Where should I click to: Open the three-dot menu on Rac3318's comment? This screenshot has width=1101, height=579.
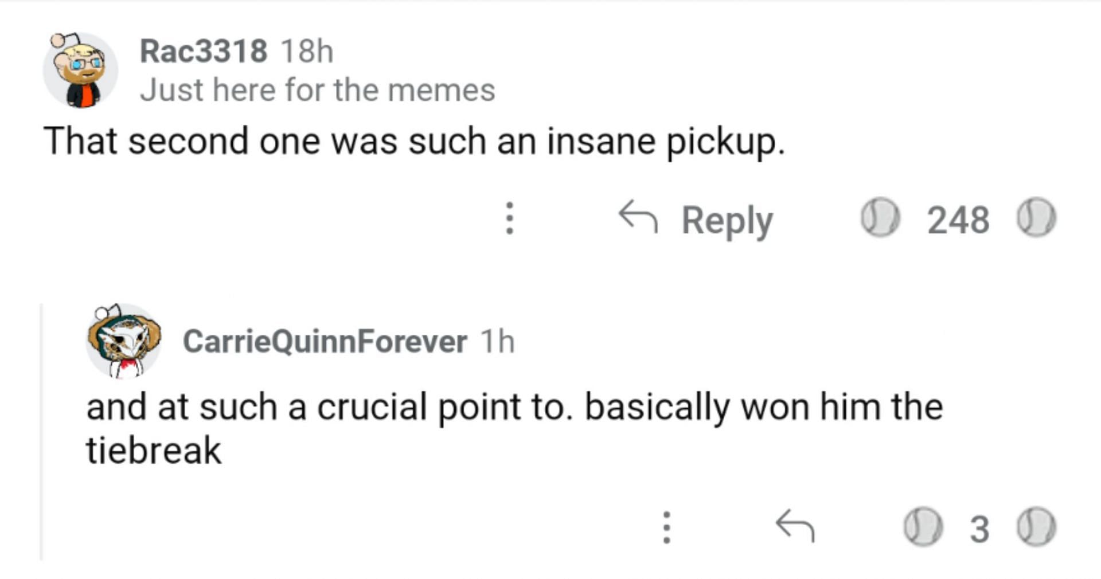click(509, 218)
